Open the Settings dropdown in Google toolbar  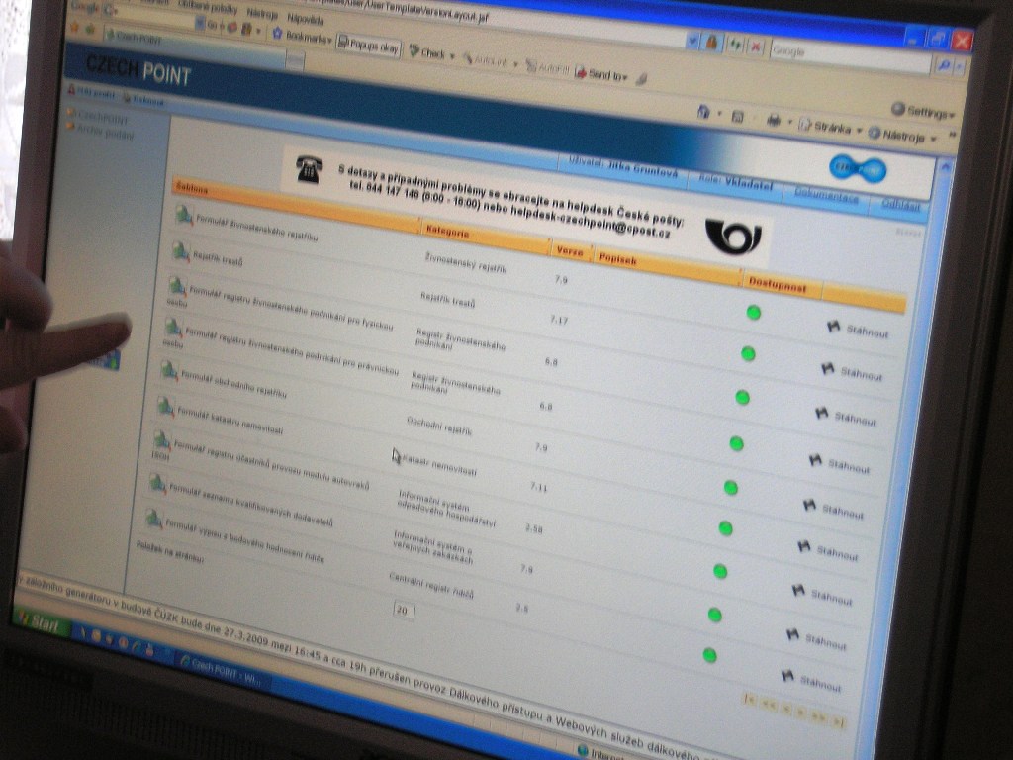(923, 111)
